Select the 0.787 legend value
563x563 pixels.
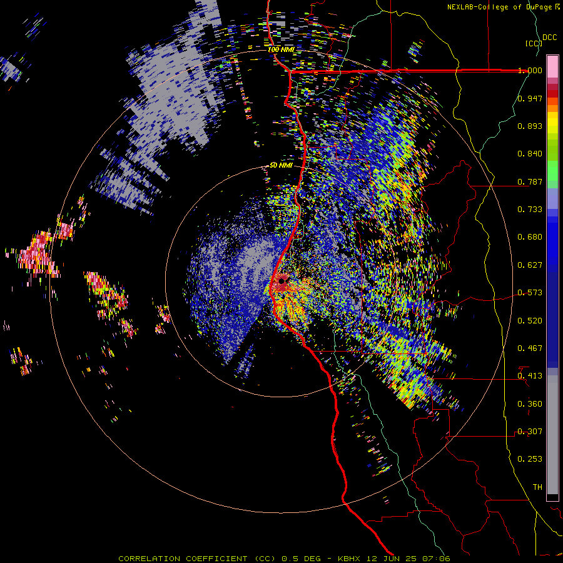coord(530,181)
